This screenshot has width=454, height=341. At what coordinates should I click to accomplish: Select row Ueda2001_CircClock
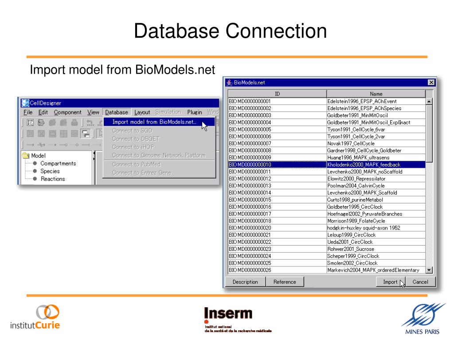tap(327, 242)
